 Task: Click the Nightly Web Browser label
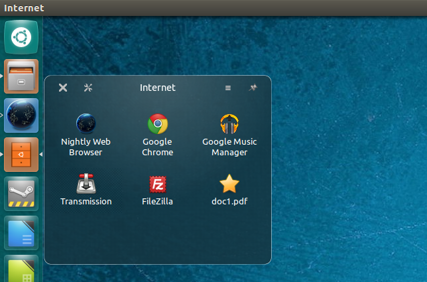tap(86, 147)
